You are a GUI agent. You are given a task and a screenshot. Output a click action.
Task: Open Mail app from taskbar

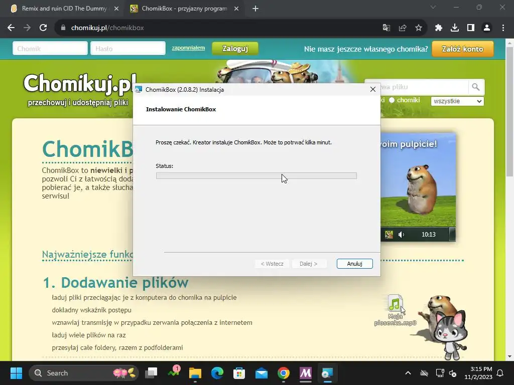pyautogui.click(x=261, y=373)
